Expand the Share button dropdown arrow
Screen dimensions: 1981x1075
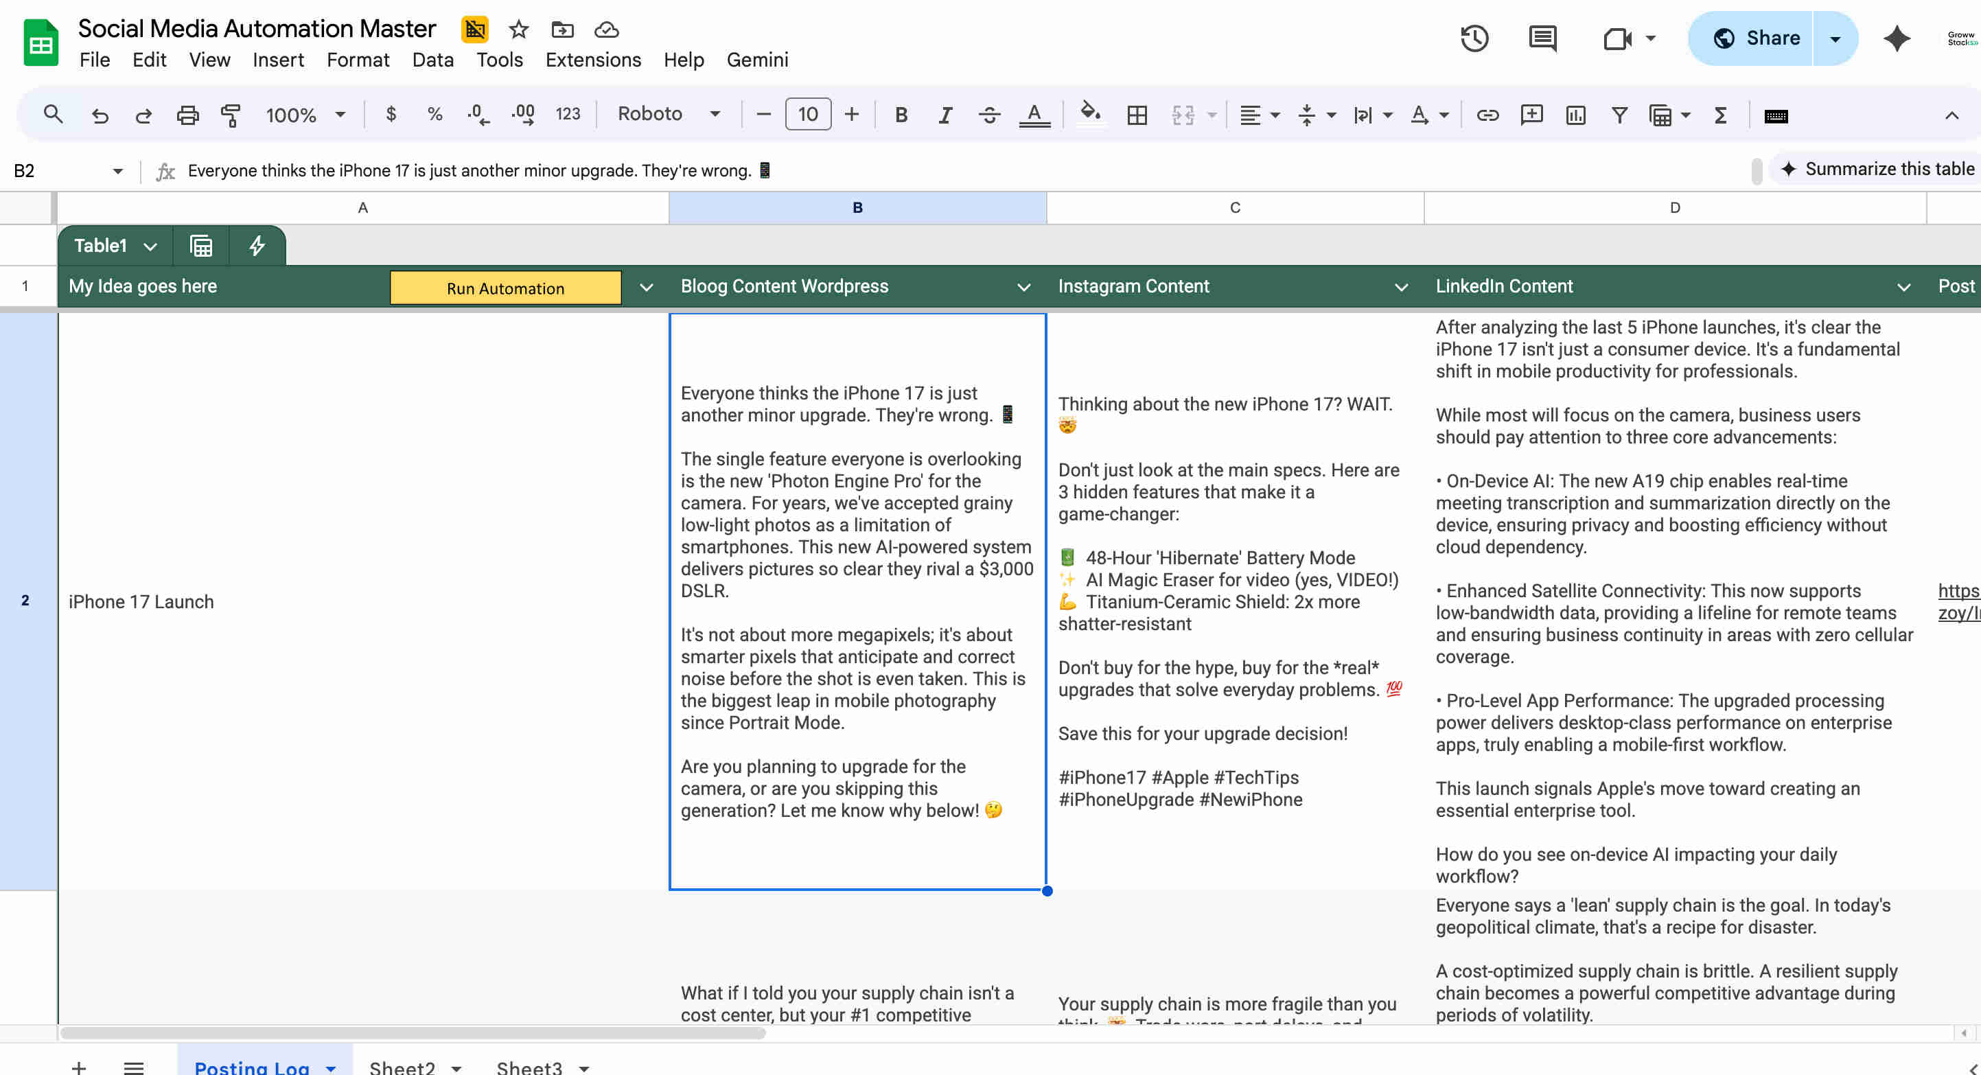1835,38
